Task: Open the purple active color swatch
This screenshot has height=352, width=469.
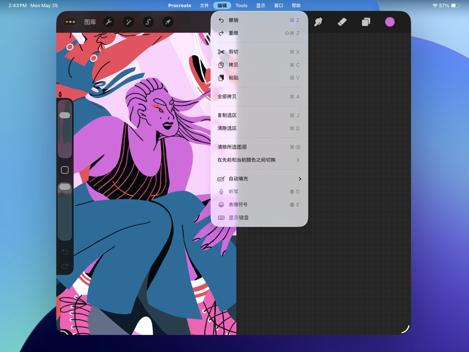Action: 390,22
